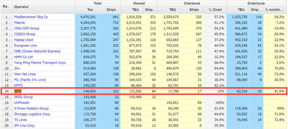Open the X-Press Feeders Group link

click(31, 108)
